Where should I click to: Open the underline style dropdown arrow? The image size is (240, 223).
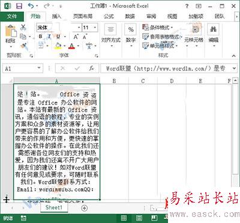click(x=65, y=37)
